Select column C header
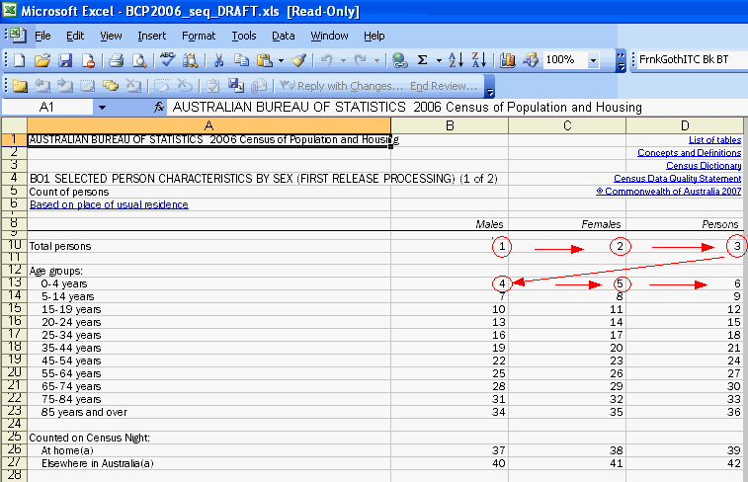This screenshot has width=748, height=482. (x=567, y=124)
